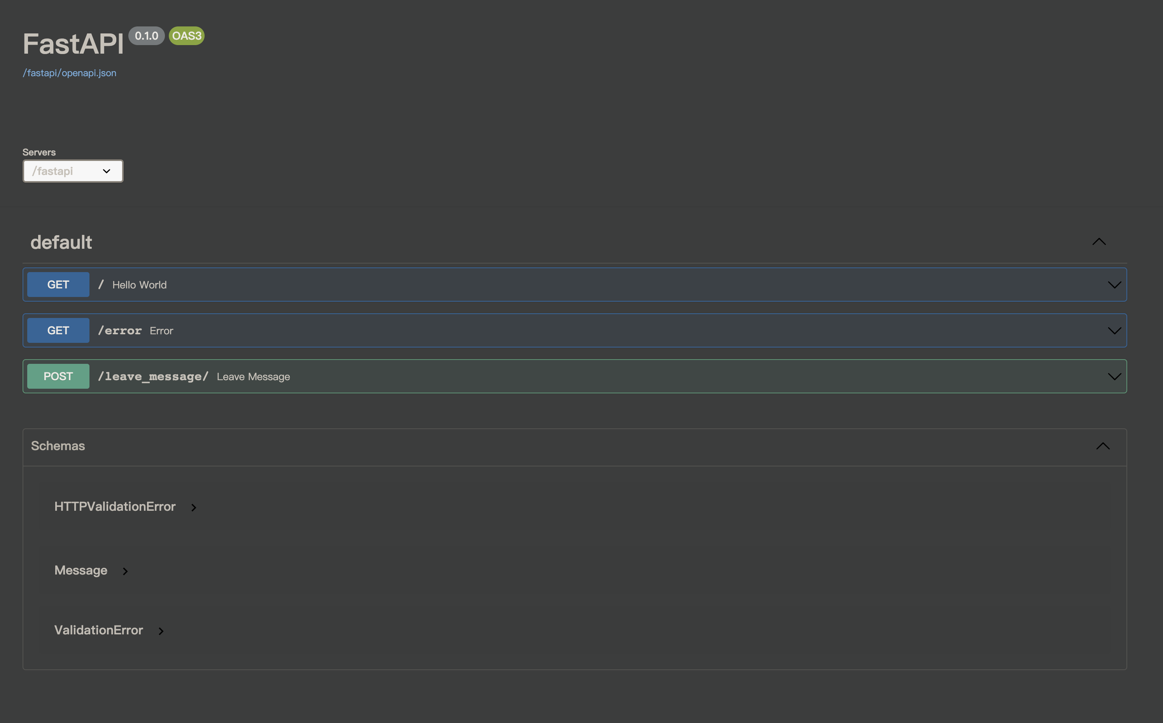Click the Schemas heading text
This screenshot has width=1163, height=723.
(58, 446)
